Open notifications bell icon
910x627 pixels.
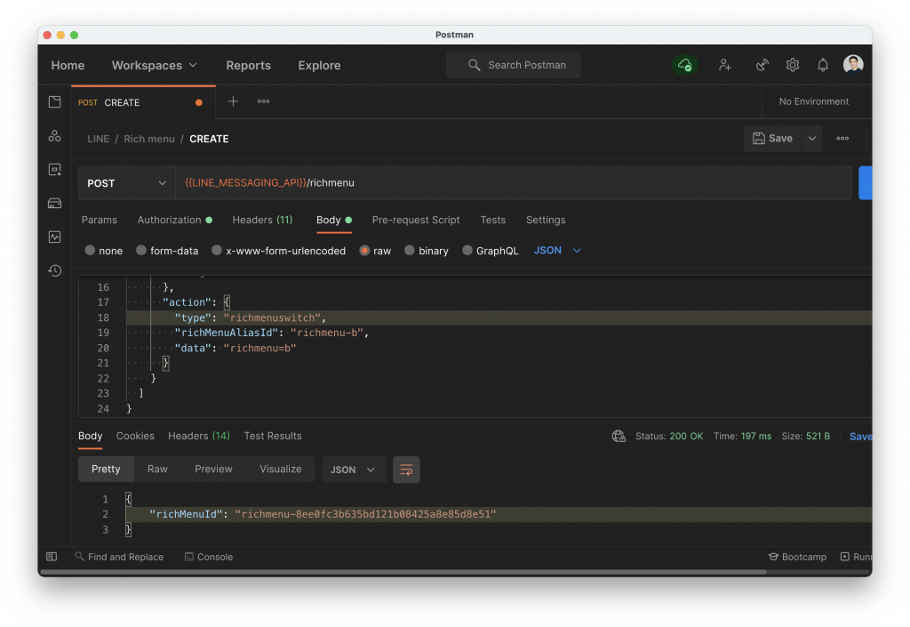pyautogui.click(x=823, y=65)
